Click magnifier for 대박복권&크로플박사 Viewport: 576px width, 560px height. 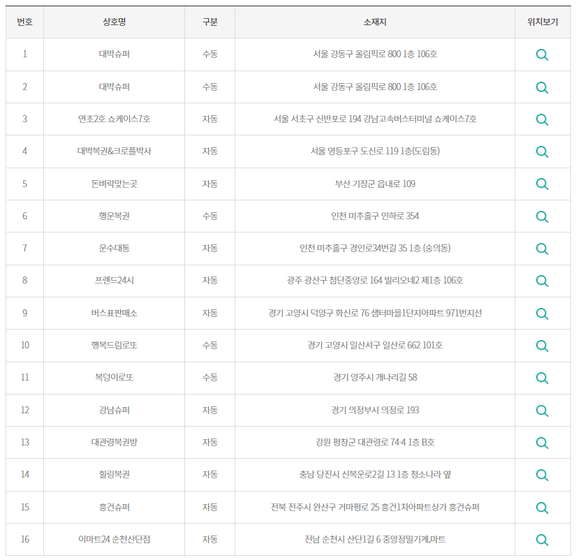pos(542,152)
